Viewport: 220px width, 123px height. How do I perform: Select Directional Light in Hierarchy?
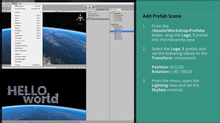pyautogui.click(x=93, y=16)
